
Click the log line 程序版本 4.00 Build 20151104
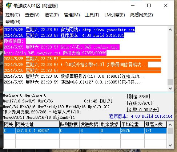click(x=64, y=35)
